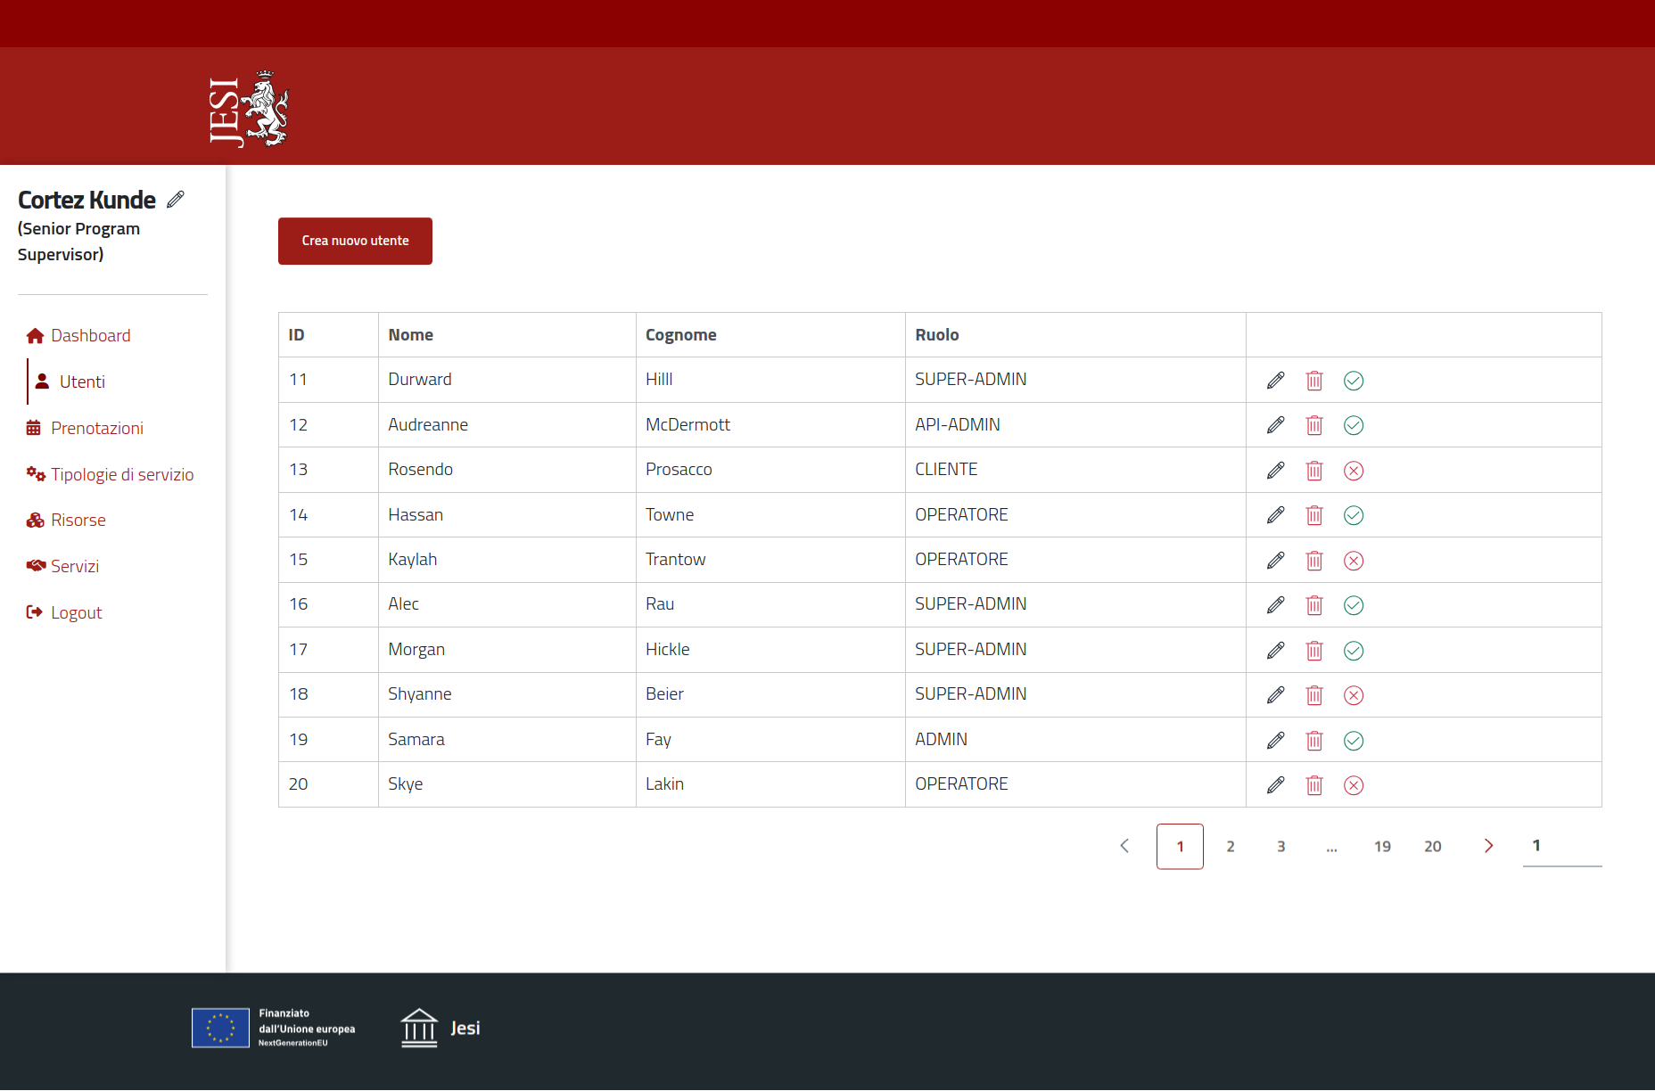Edit user Alec Rau with pencil icon
The image size is (1655, 1091).
coord(1275,605)
